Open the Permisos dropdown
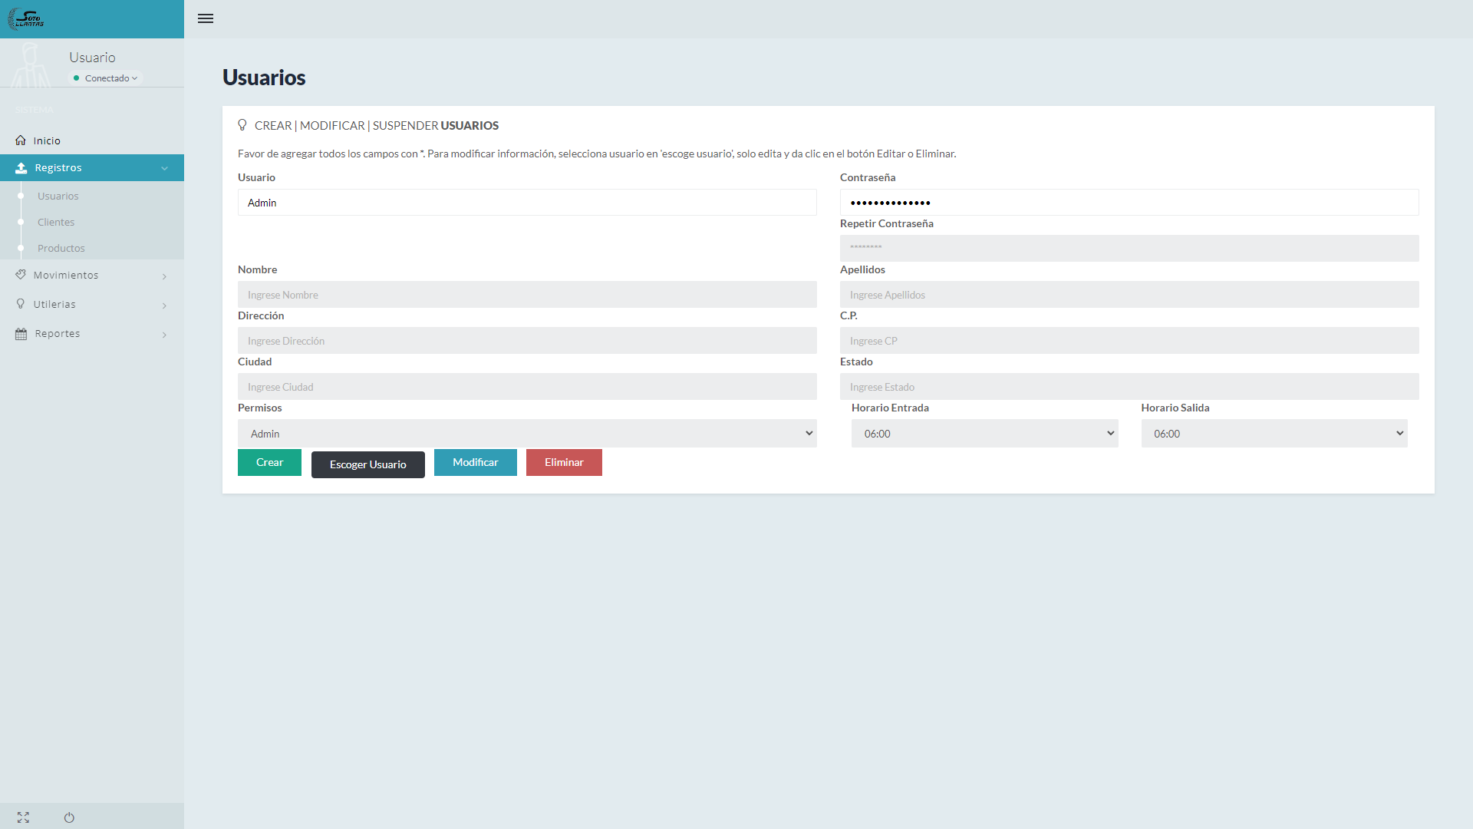1473x829 pixels. click(527, 434)
